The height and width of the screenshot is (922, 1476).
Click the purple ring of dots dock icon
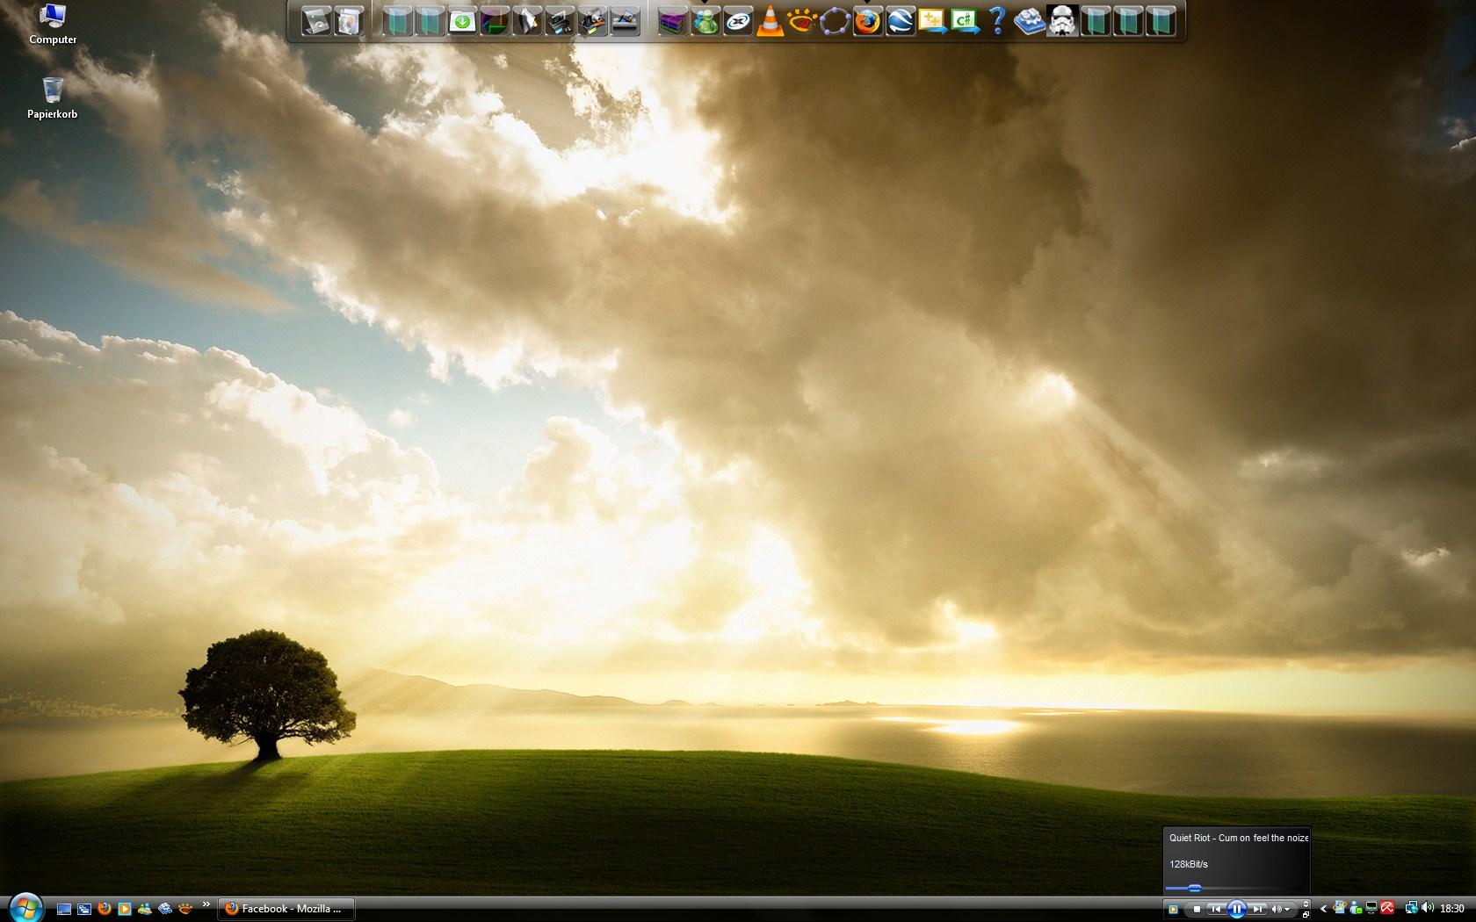(835, 21)
